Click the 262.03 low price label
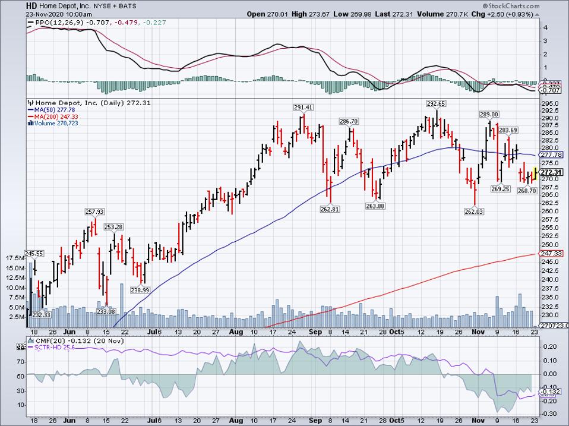The width and height of the screenshot is (569, 426). pos(474,212)
